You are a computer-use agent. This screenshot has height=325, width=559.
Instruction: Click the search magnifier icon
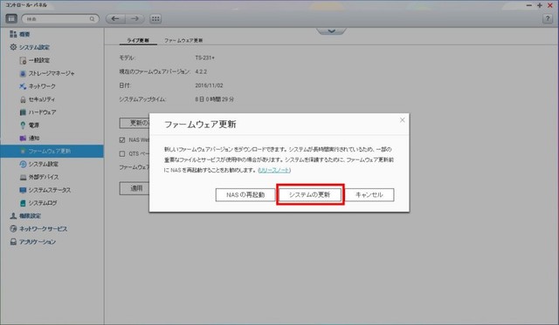click(x=93, y=19)
